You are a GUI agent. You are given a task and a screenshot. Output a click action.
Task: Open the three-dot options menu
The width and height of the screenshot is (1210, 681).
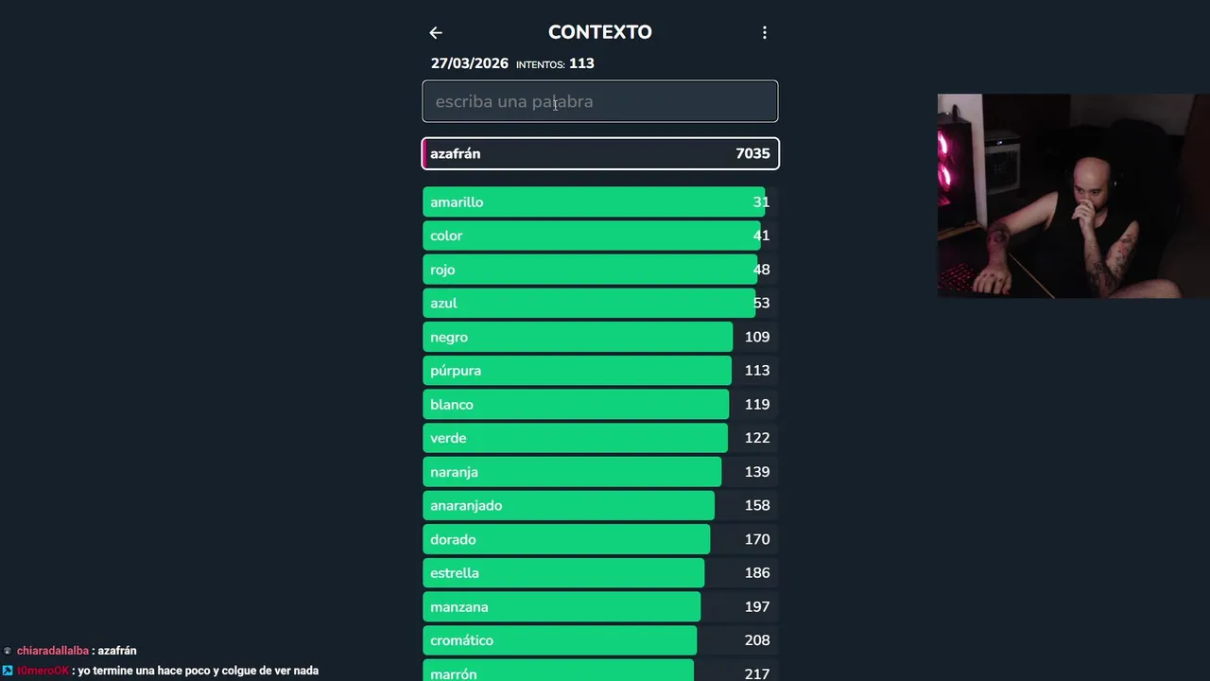(x=765, y=33)
